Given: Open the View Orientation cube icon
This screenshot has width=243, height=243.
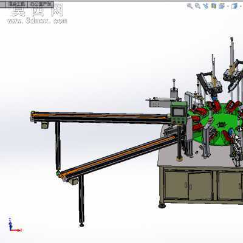Looking at the screenshot, I should 221,6.
